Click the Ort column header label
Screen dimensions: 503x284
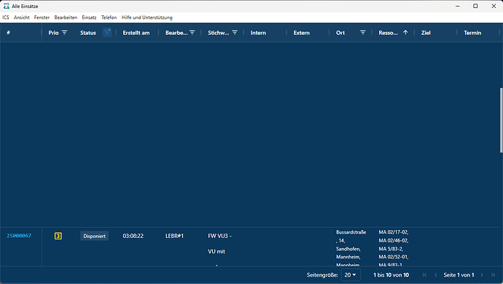coord(340,33)
